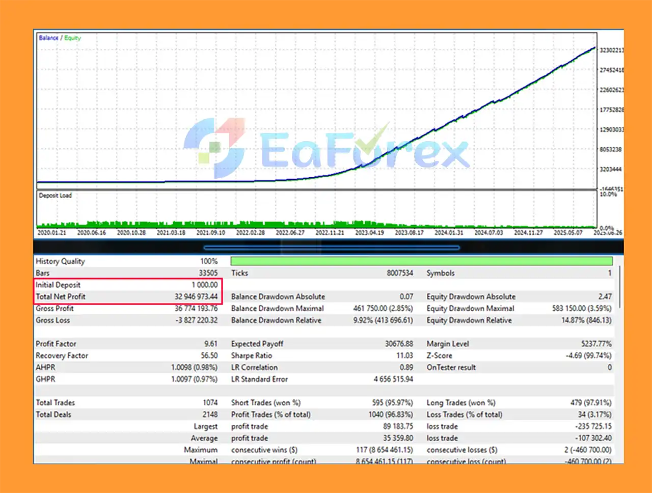Click the 2023.04.19 date on the chart axis
The image size is (652, 493).
tap(369, 232)
